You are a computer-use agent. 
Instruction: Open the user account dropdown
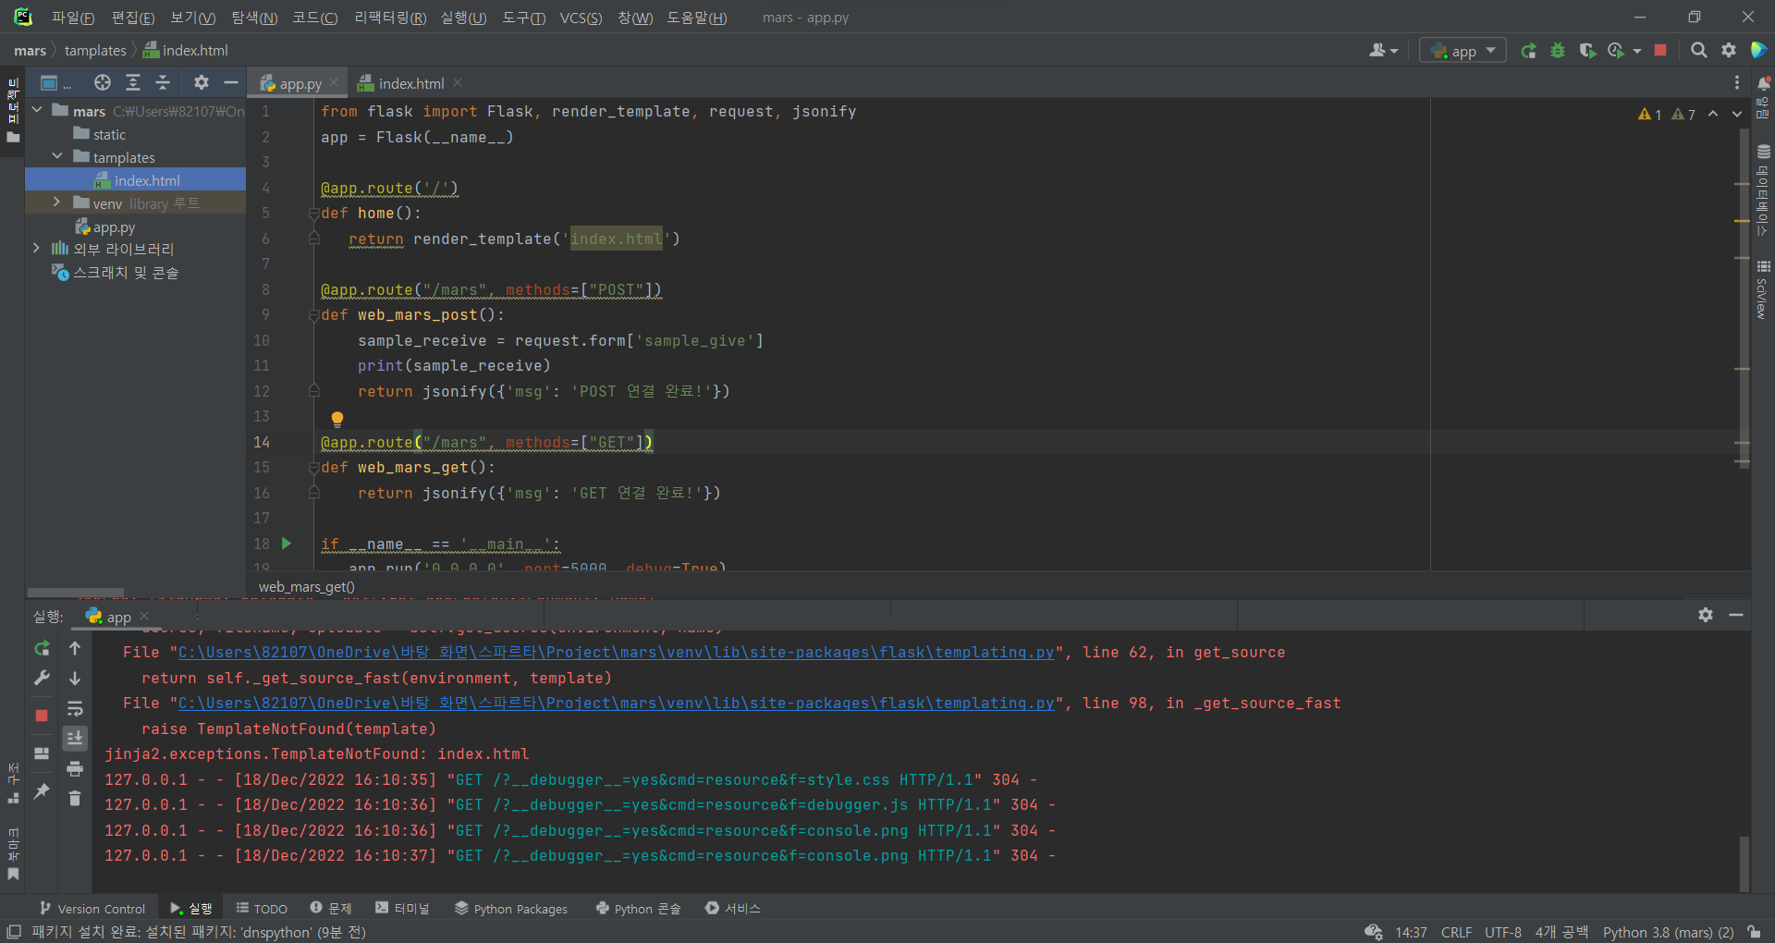[x=1383, y=51]
